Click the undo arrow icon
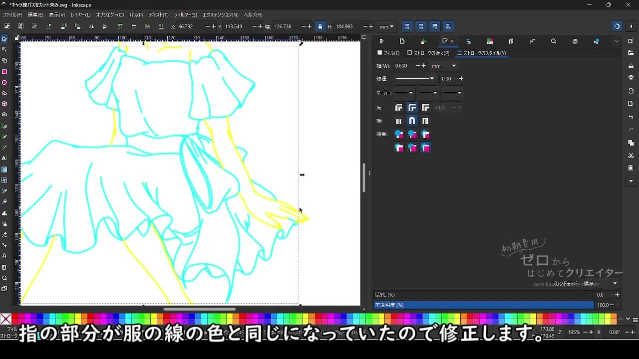Screen dimensions: 639x359 pyautogui.click(x=631, y=117)
